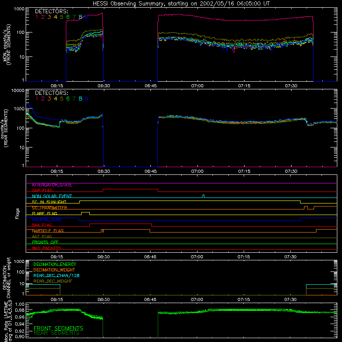The width and height of the screenshot is (342, 342).
Task: Click the raised GAP_FLAG segment between 06:30 and 06:45
Action: pyautogui.click(x=130, y=189)
